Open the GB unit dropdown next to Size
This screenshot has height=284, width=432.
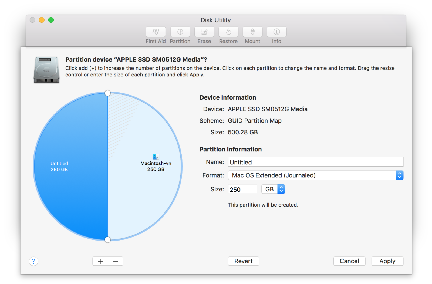click(x=273, y=189)
